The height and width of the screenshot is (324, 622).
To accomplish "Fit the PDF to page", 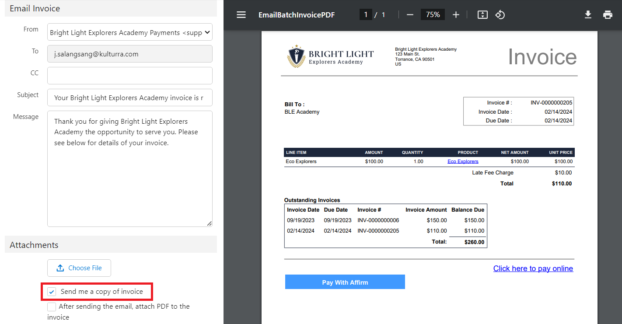I will coord(482,15).
